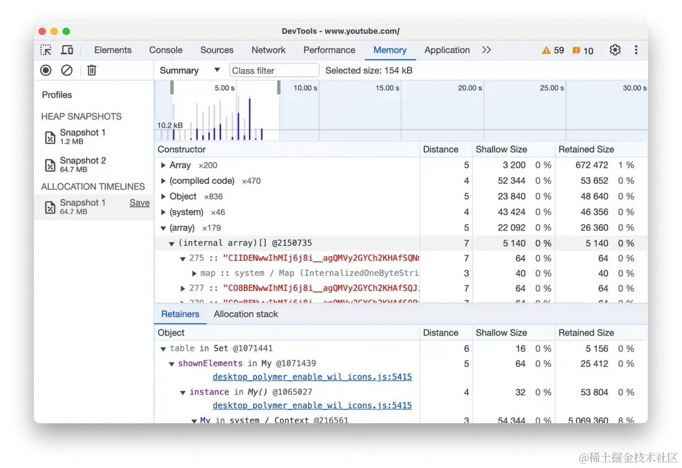Expand the Object ×836 row

pyautogui.click(x=163, y=196)
